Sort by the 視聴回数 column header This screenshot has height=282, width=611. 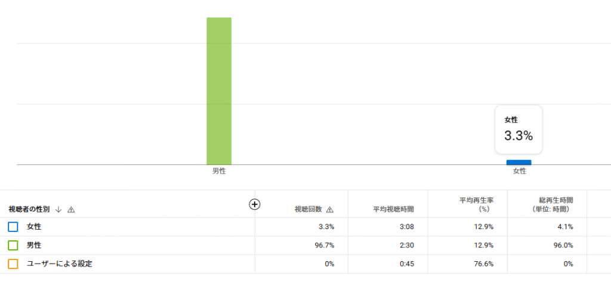308,209
